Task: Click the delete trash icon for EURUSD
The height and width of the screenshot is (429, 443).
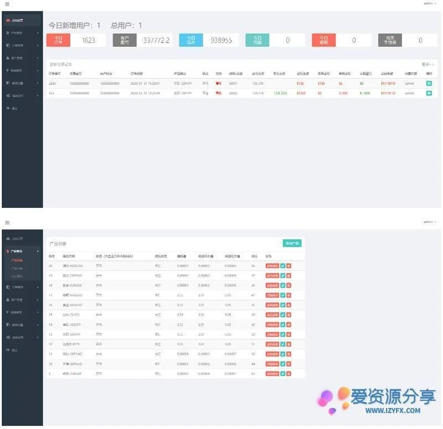Action: point(289,285)
